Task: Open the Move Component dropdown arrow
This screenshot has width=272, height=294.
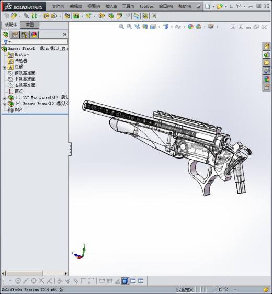Action: [60, 16]
